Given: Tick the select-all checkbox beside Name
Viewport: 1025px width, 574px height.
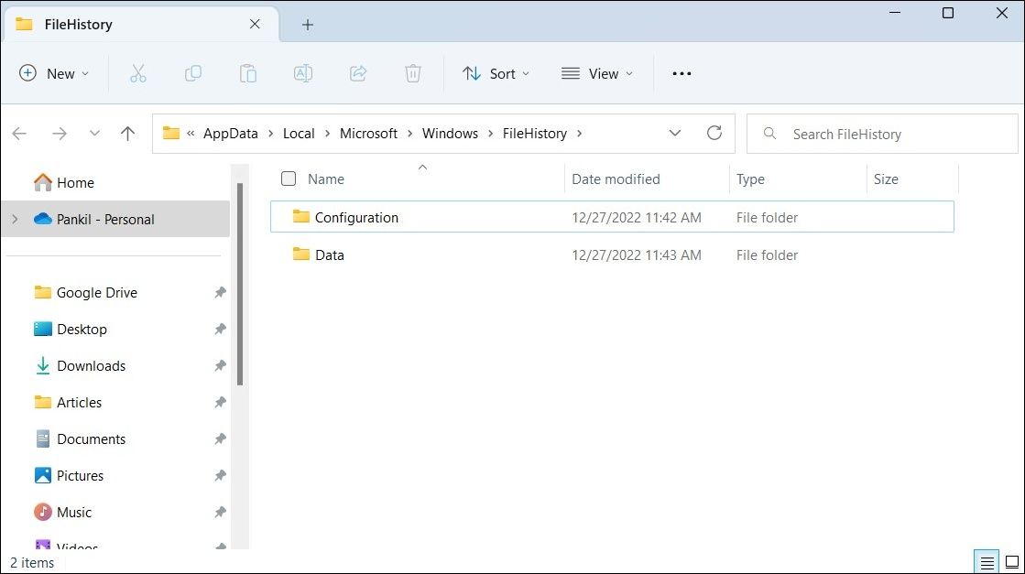Looking at the screenshot, I should (289, 179).
